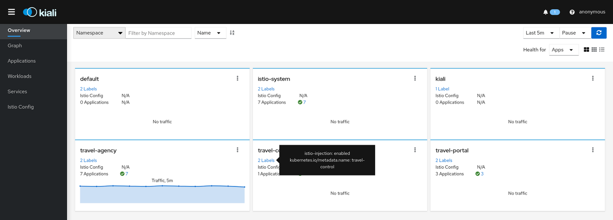Open Applications in the sidebar
Screen dimensions: 613x220
tap(34, 61)
